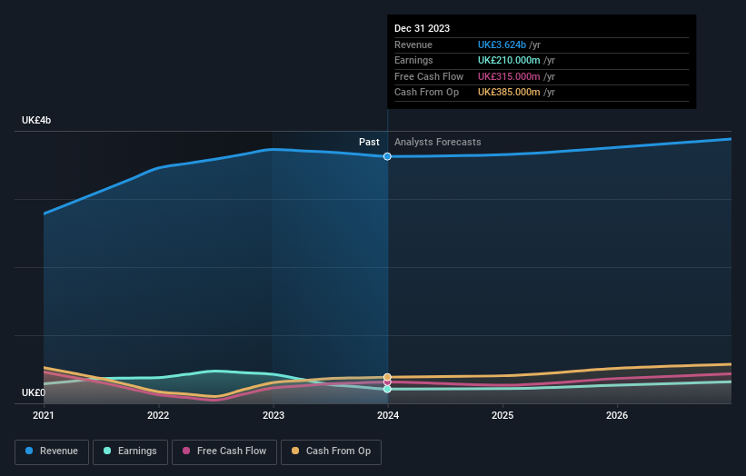746x476 pixels.
Task: Click the Free Cash Flow tooltip row label
Action: click(x=429, y=76)
